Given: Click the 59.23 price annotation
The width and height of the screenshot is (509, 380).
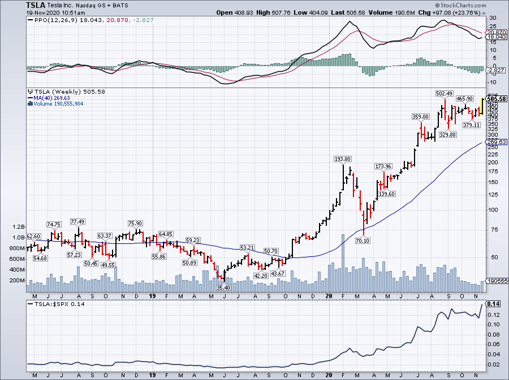Looking at the screenshot, I should pos(193,241).
